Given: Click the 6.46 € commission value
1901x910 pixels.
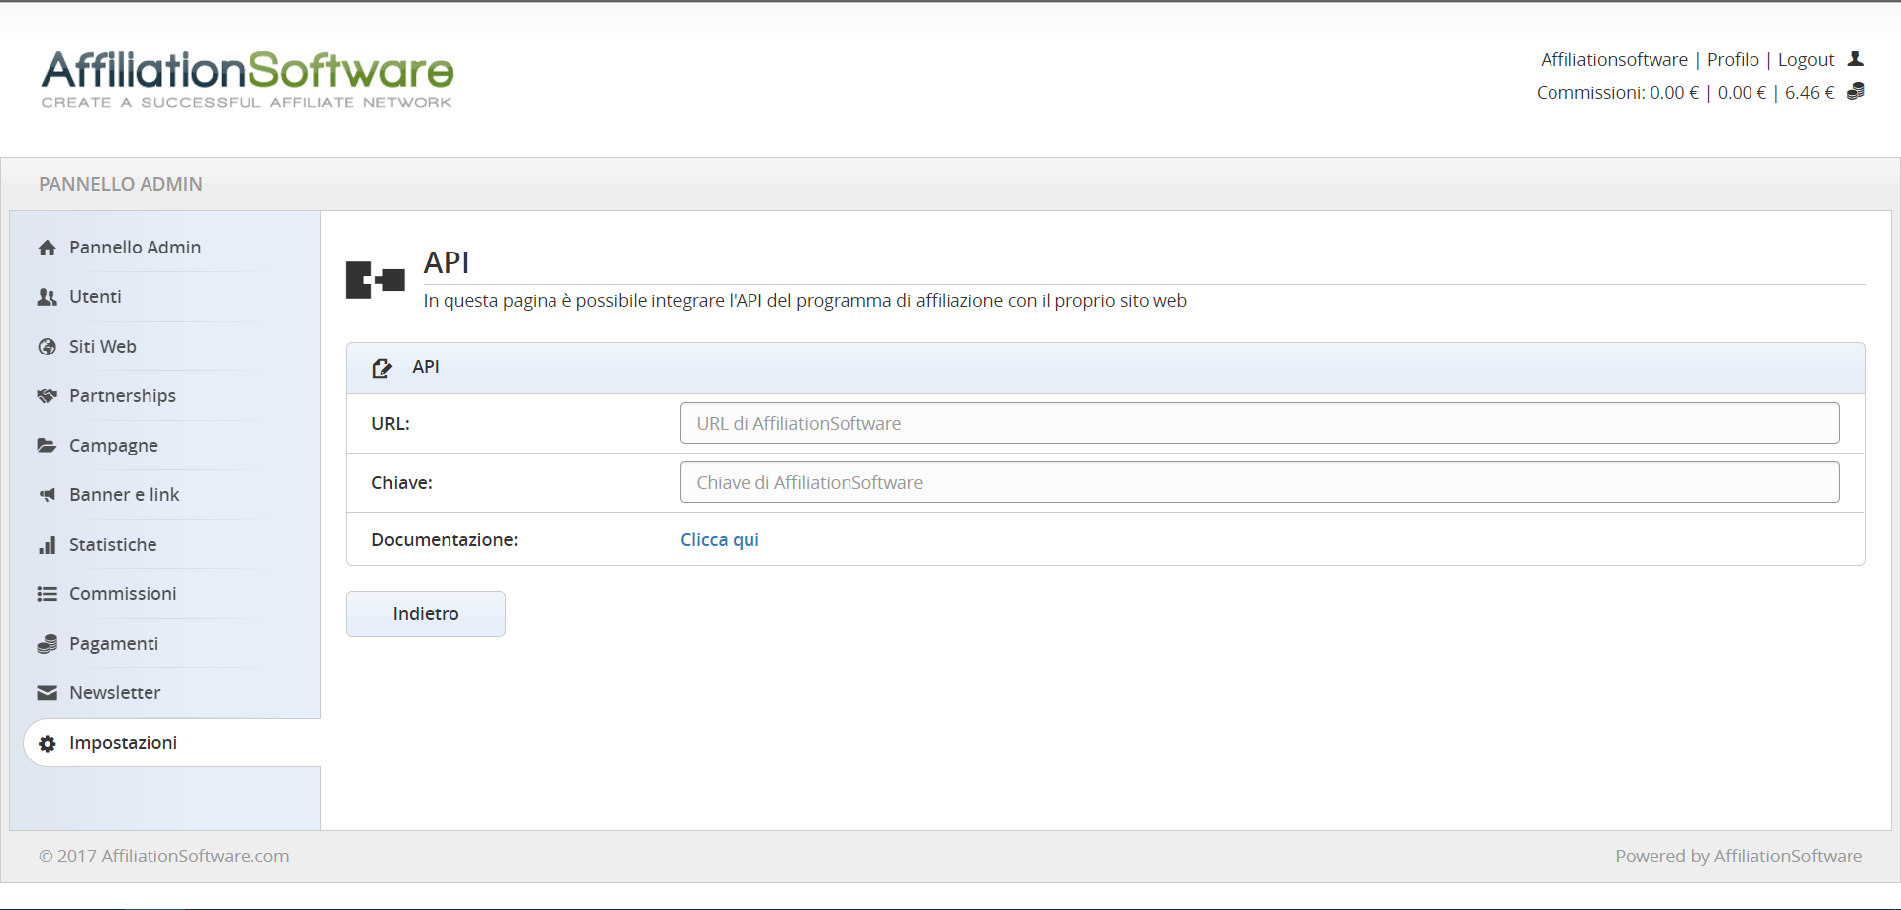Looking at the screenshot, I should [1809, 93].
